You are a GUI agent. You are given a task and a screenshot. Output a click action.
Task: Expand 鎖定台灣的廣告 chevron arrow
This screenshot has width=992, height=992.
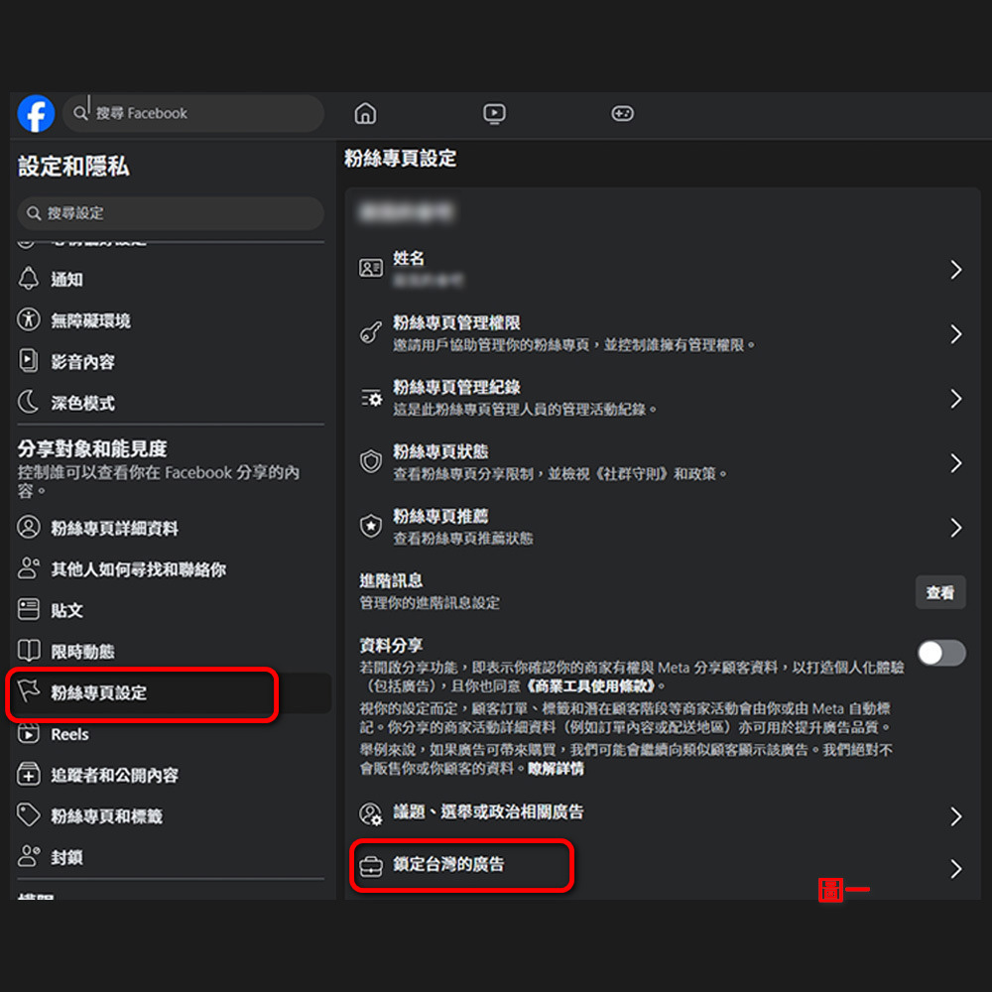pos(955,869)
